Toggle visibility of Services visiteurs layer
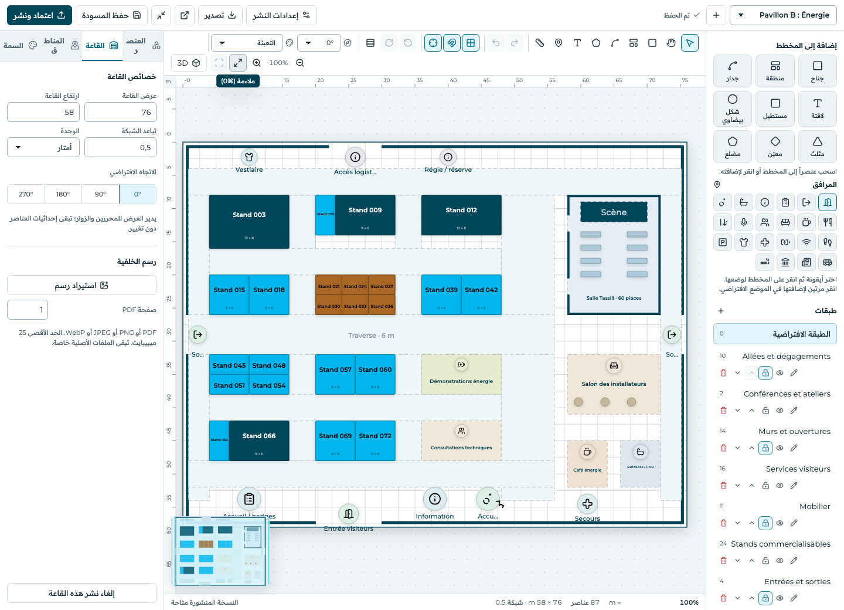The height and width of the screenshot is (610, 844). click(x=780, y=486)
